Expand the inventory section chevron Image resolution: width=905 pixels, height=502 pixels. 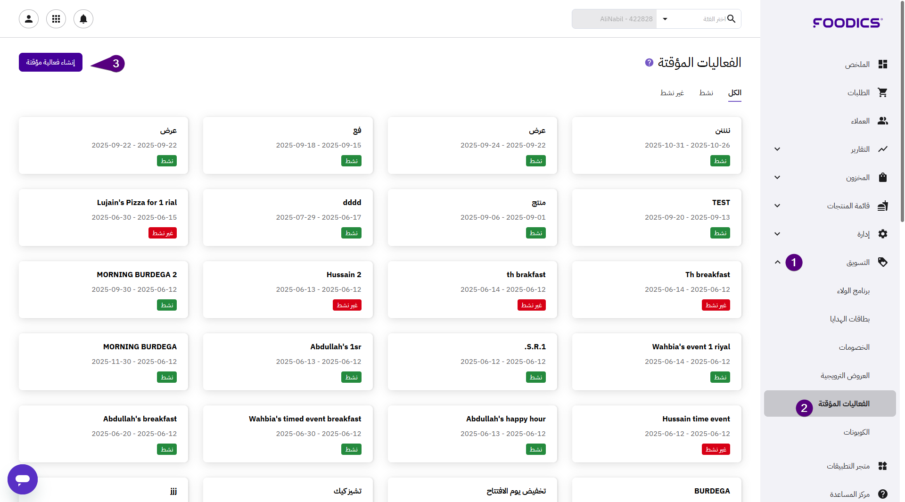click(x=777, y=177)
